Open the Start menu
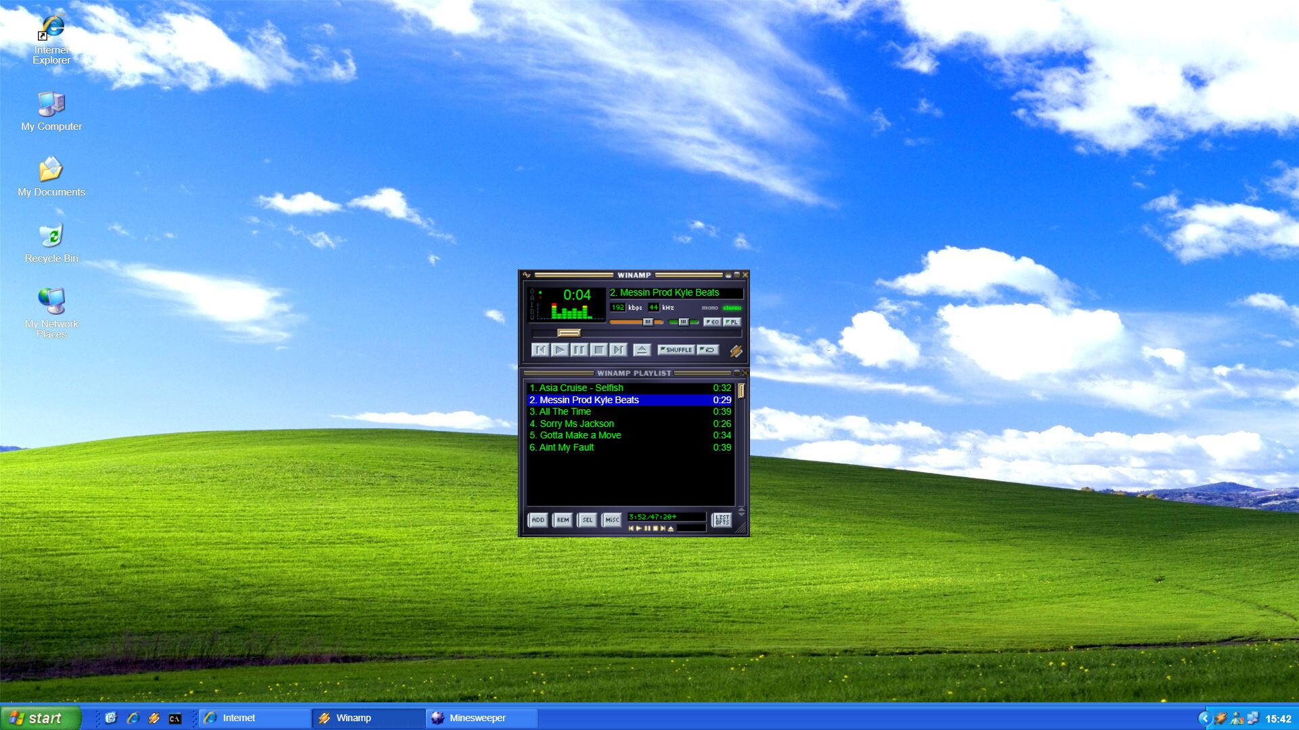The image size is (1299, 730). 40,718
